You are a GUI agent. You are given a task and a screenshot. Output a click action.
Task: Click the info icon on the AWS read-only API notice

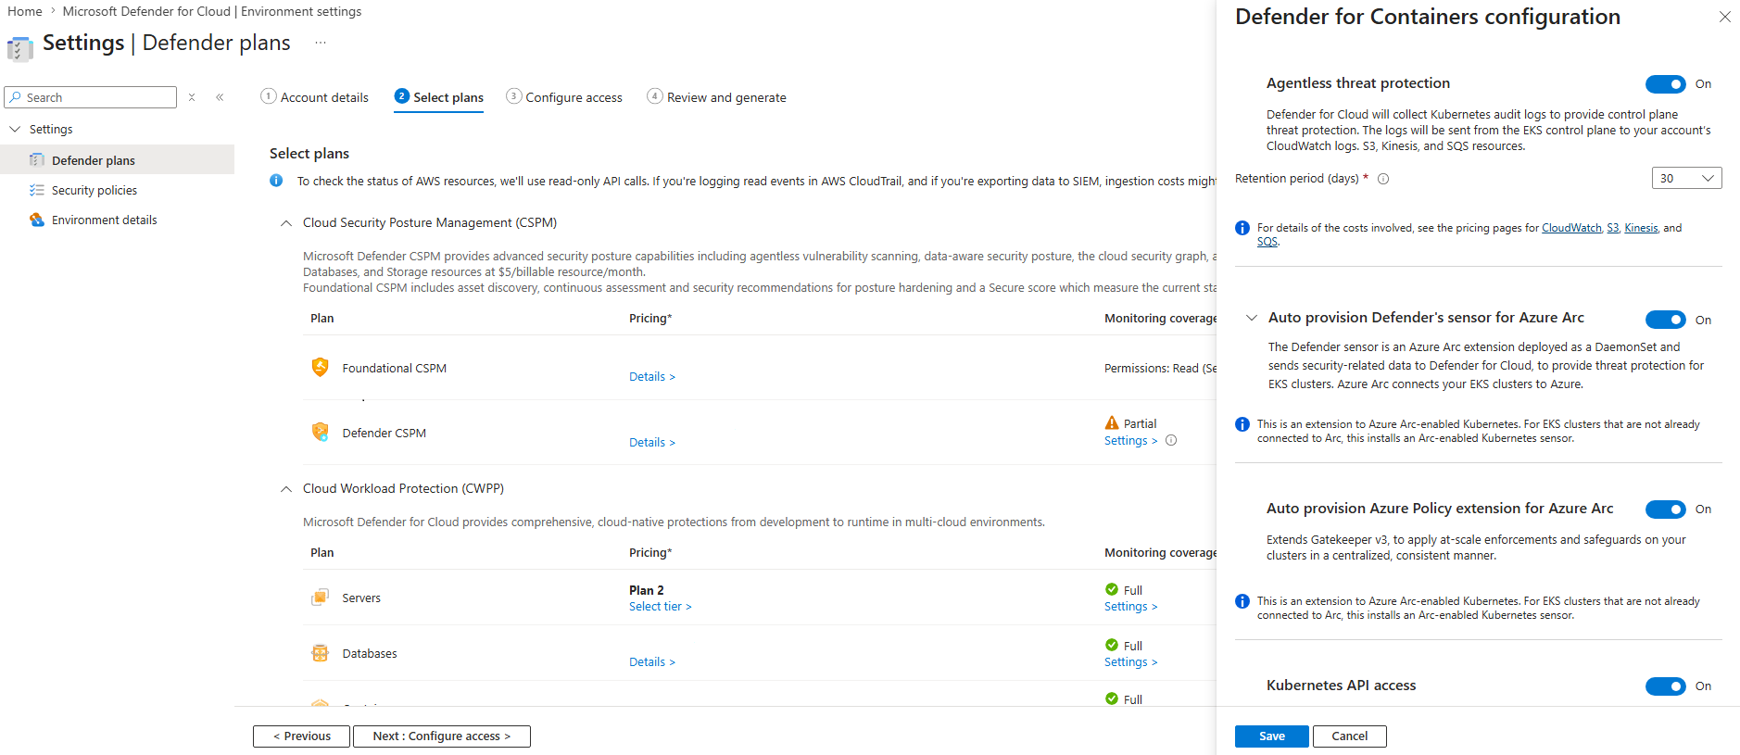pos(276,181)
